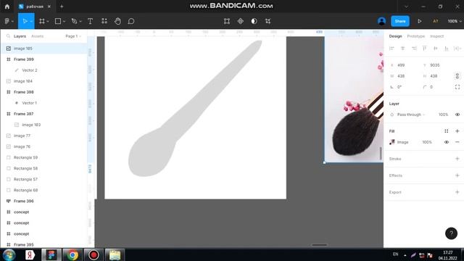Open a new tab with plus
The image size is (464, 261).
tap(62, 7)
